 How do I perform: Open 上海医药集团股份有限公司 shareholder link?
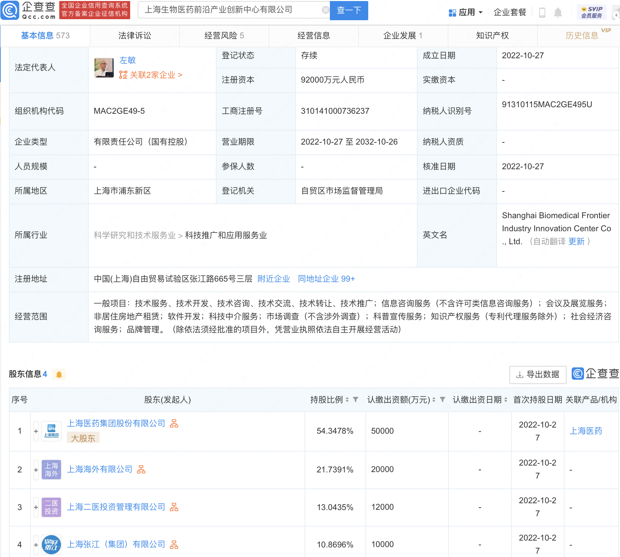pyautogui.click(x=116, y=424)
